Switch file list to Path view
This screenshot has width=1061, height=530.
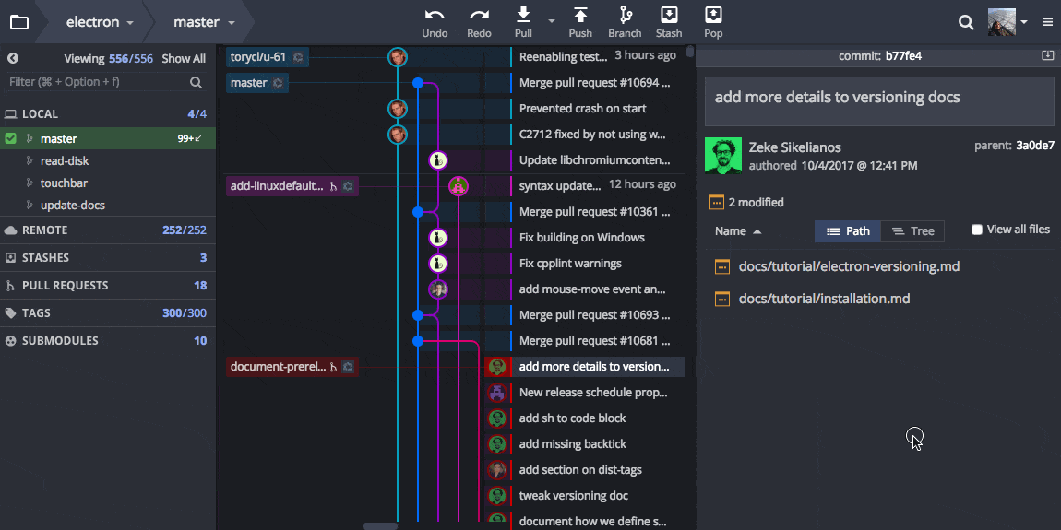(x=848, y=231)
